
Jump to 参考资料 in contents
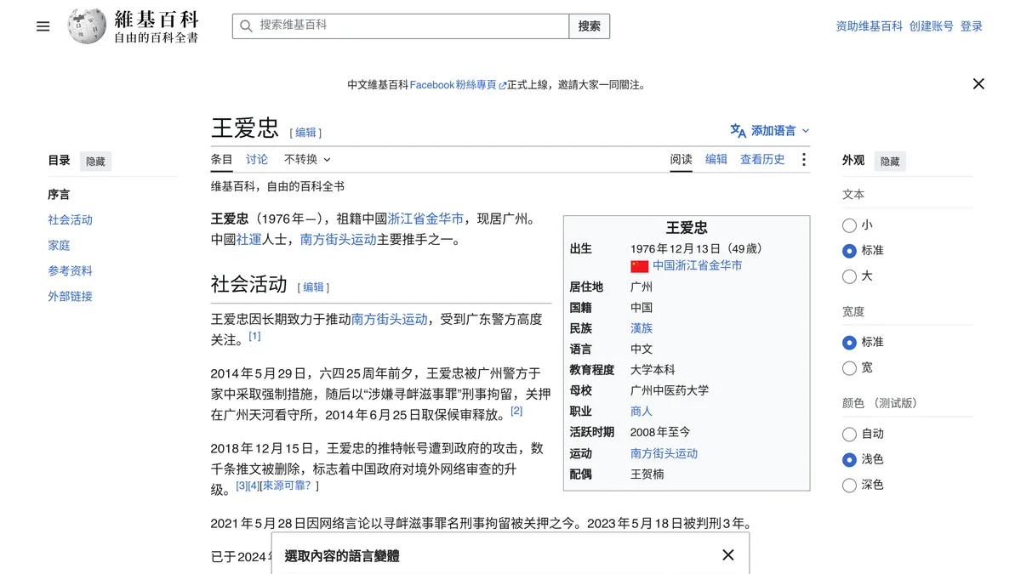pos(70,270)
